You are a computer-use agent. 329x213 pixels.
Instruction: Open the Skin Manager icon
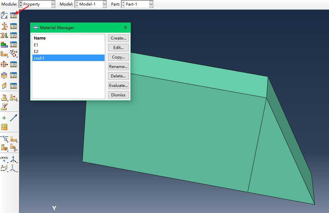[13, 75]
